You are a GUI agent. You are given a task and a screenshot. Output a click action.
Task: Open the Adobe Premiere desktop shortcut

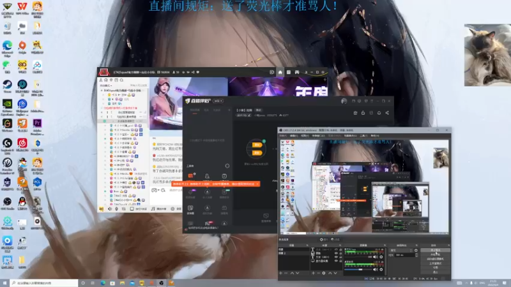click(37, 126)
